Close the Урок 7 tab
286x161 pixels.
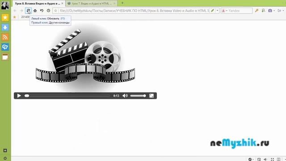pos(114,4)
